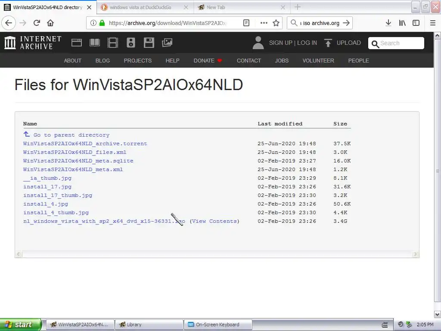Open the Archive audio speaker icon

click(131, 43)
